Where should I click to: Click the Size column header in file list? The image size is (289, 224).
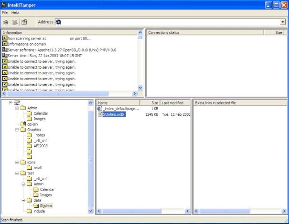point(150,102)
